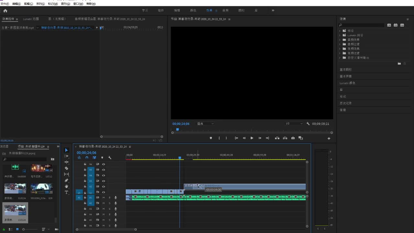The width and height of the screenshot is (414, 233).
Task: Switch project panel to list view
Action: point(10,229)
